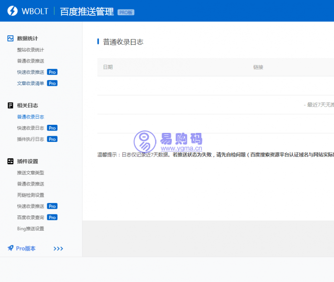Open Bing推送设置 page
Screen dimensions: 334x282
coord(31,229)
